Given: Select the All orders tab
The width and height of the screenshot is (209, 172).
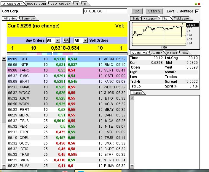Looking at the screenshot, I should 10,19.
